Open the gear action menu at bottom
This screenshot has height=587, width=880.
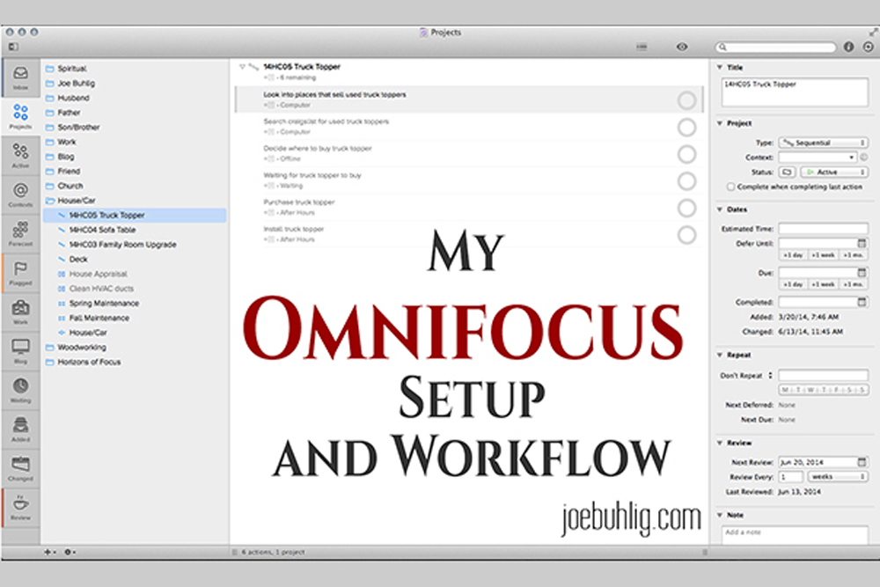coord(69,552)
